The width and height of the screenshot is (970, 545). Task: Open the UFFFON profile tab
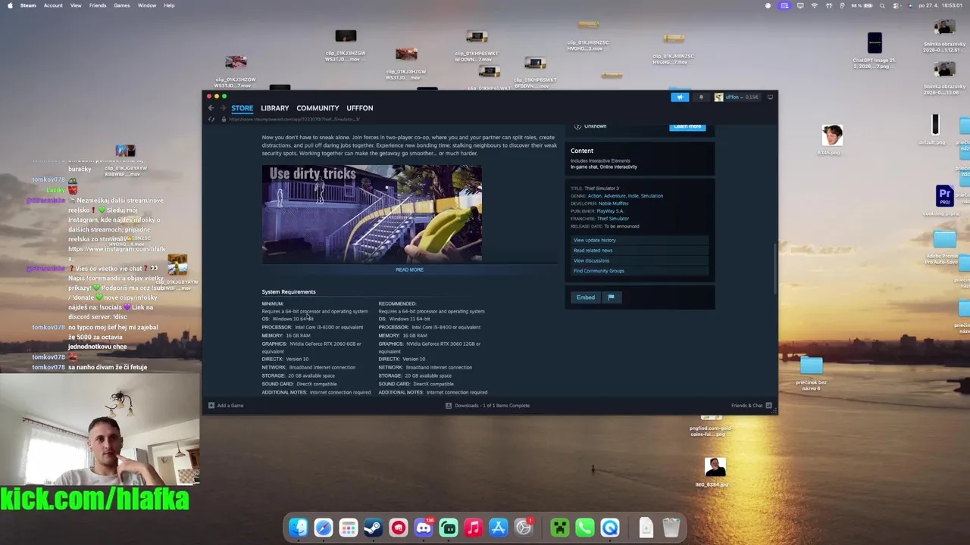[360, 108]
